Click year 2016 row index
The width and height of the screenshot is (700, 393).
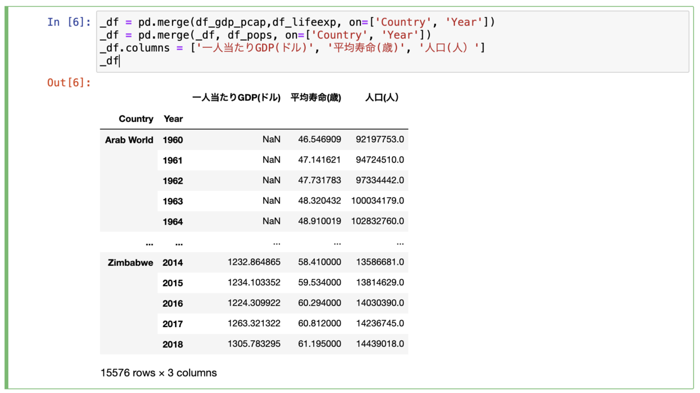173,303
